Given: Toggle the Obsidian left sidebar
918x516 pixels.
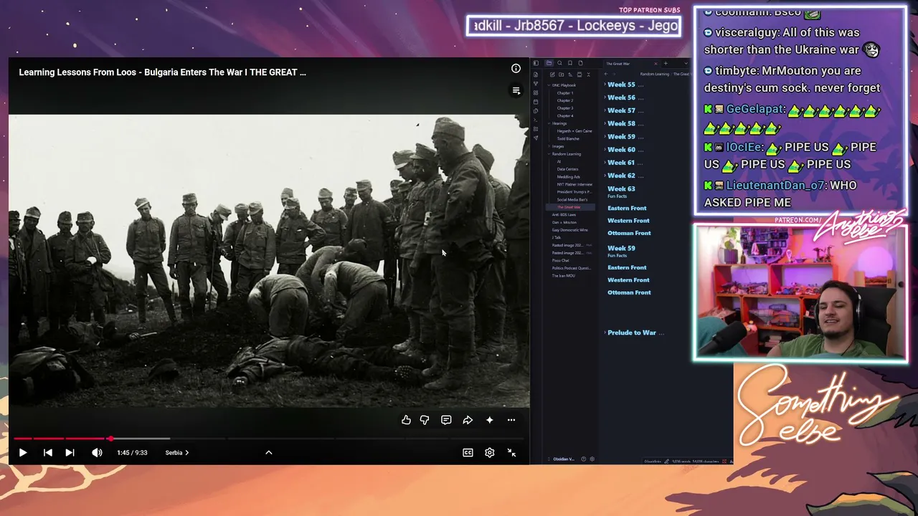Looking at the screenshot, I should click(536, 63).
